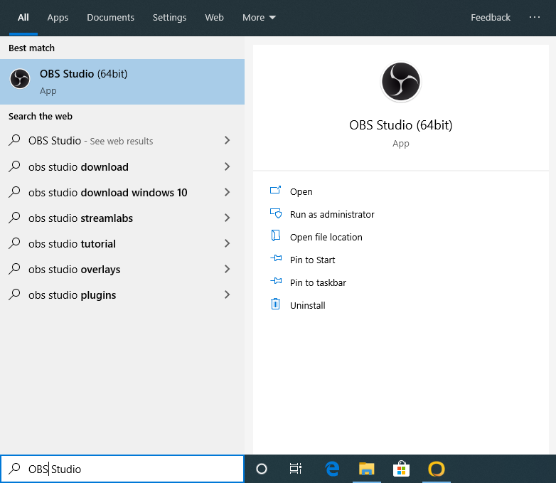This screenshot has width=556, height=483.
Task: Choose Run as administrator
Action: pos(332,214)
